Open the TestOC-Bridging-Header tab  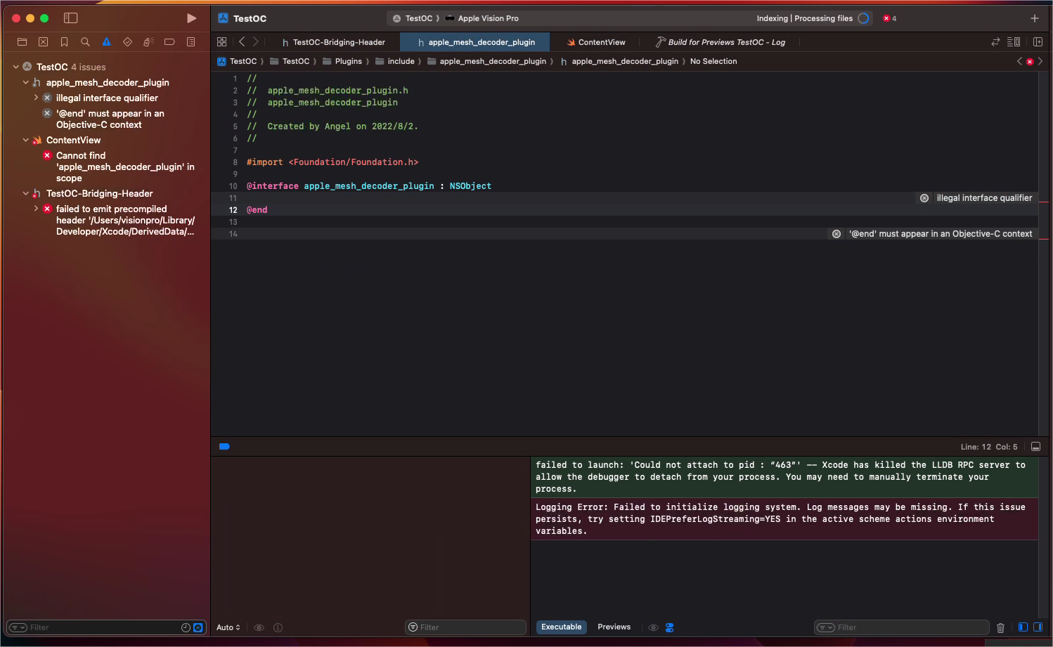point(338,42)
